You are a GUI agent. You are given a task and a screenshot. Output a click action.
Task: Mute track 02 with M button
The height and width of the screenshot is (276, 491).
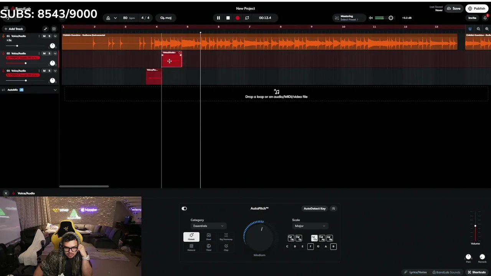click(44, 53)
